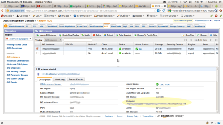
Task: Select DB Instances in navigation
Action: (13, 57)
